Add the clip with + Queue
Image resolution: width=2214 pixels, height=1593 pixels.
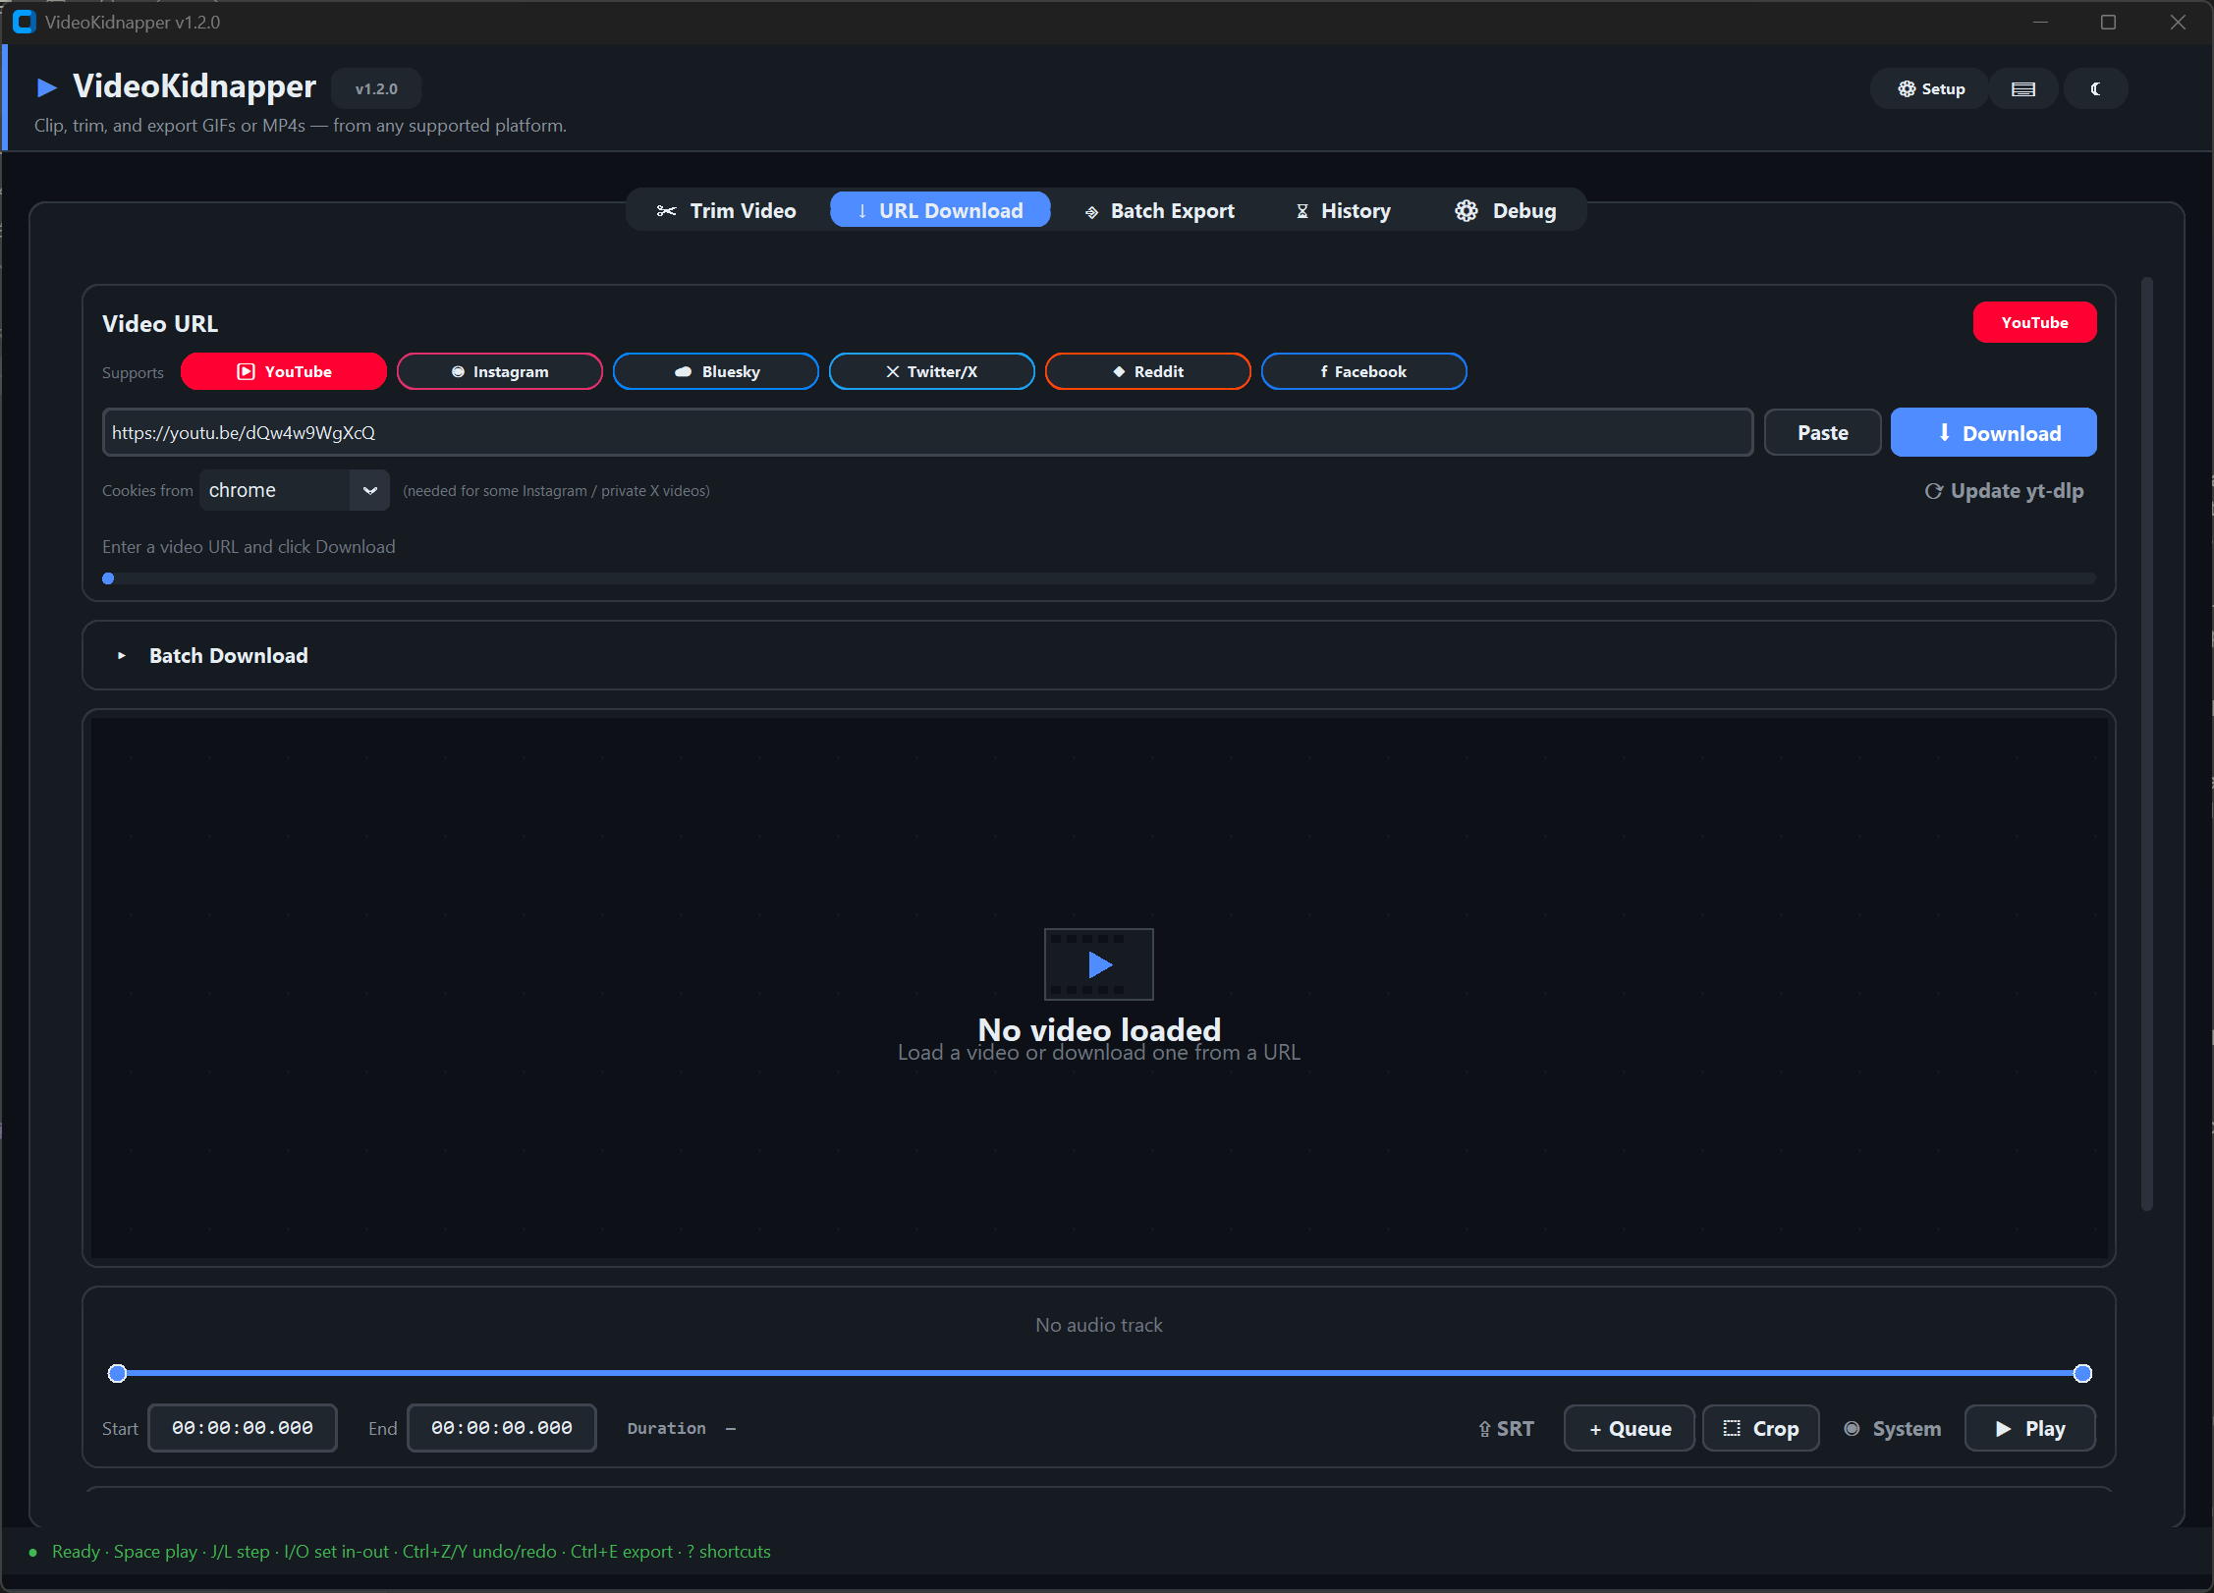(1630, 1429)
